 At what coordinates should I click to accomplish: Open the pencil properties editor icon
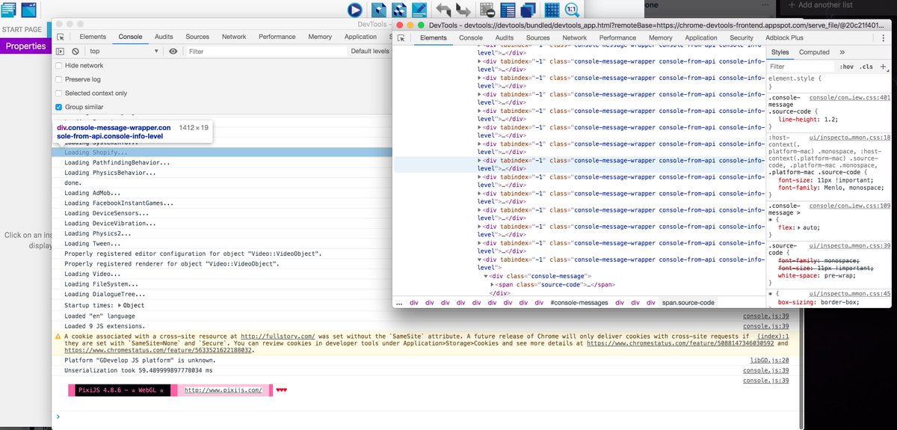pos(419,10)
